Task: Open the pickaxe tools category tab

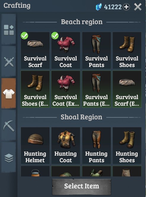Action: [9, 126]
